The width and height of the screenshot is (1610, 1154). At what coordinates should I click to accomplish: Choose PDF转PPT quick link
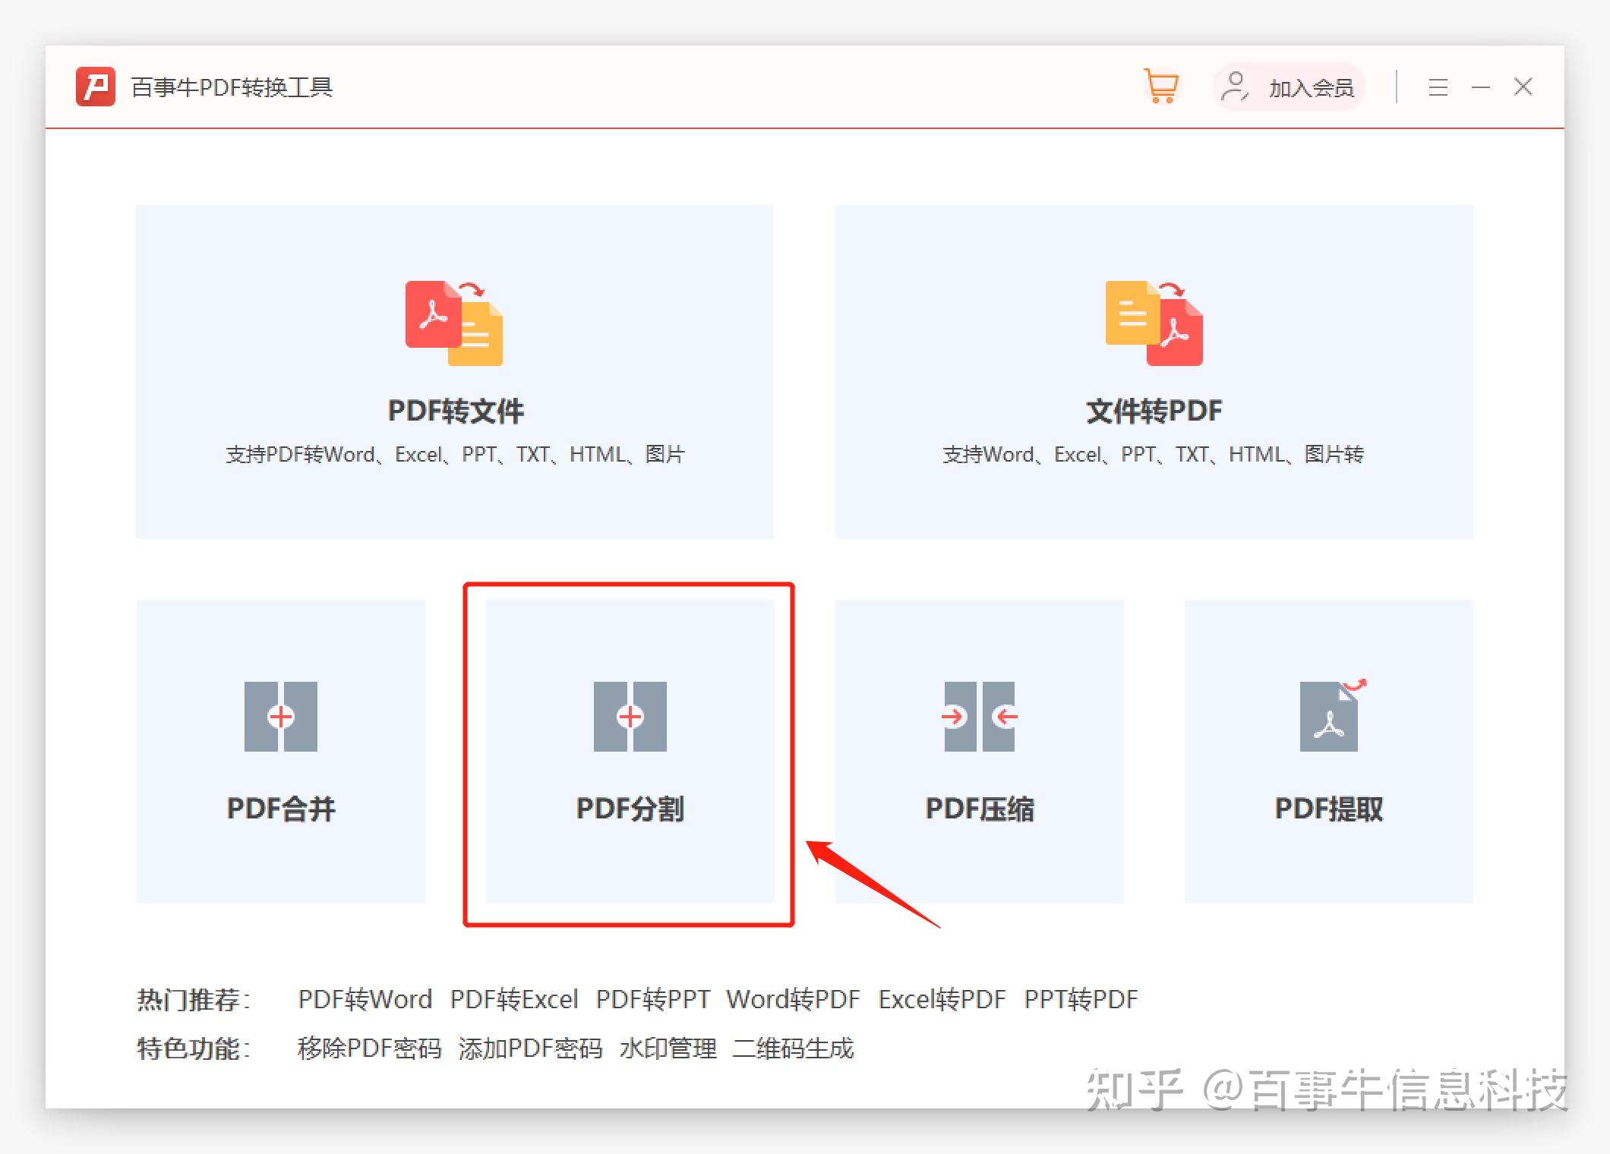652,999
